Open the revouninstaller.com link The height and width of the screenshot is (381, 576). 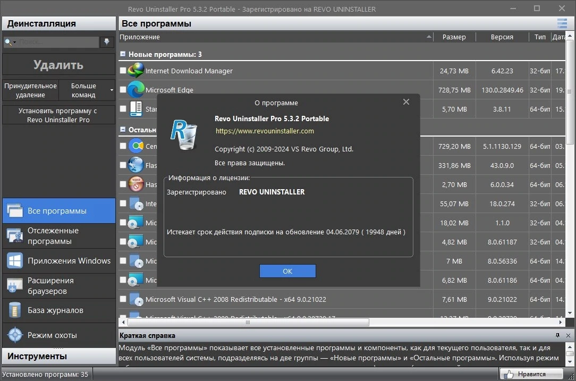tap(265, 131)
